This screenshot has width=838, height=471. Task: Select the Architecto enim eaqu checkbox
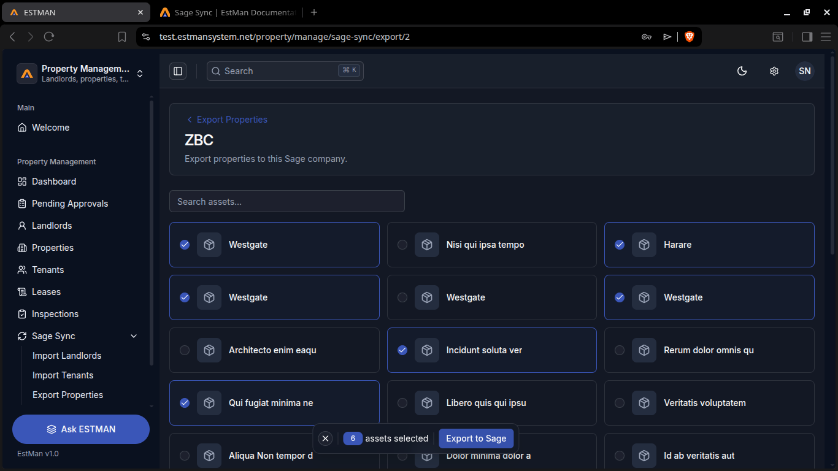185,350
